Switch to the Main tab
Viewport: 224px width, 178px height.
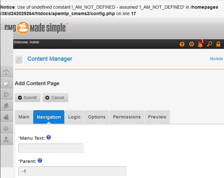tap(24, 117)
